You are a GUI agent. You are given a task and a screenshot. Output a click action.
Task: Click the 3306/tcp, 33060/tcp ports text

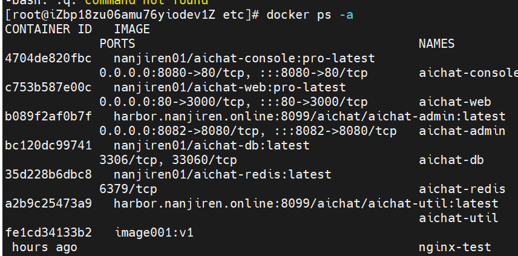(168, 160)
